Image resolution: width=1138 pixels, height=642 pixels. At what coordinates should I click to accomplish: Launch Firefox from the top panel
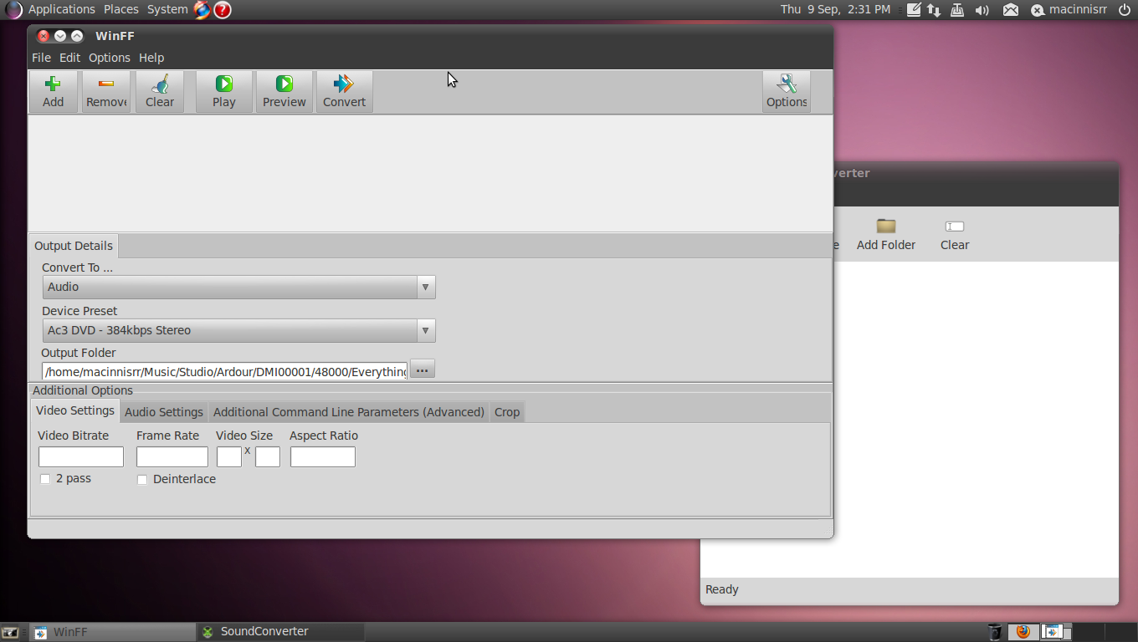(202, 9)
